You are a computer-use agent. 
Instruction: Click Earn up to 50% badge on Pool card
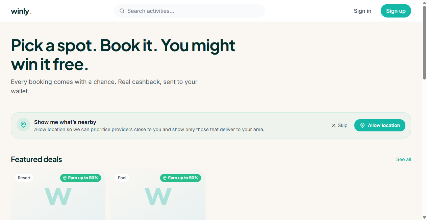coord(180,178)
